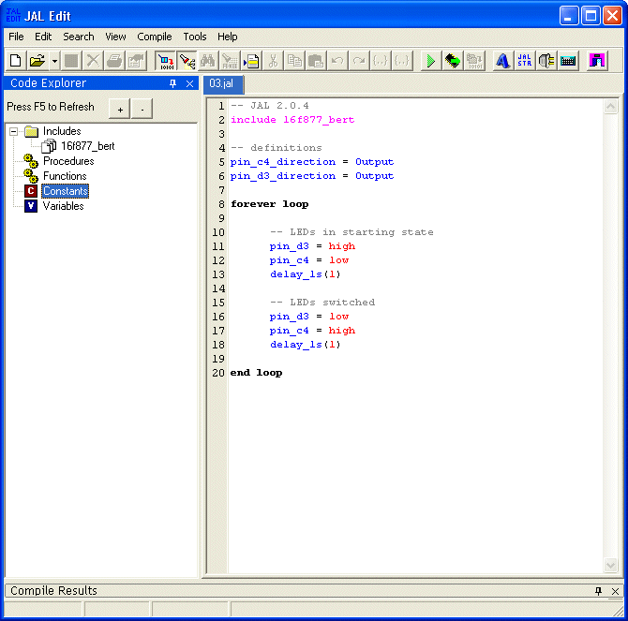Toggle the Code Explorer toolbar icon
The image size is (628, 621).
187,61
